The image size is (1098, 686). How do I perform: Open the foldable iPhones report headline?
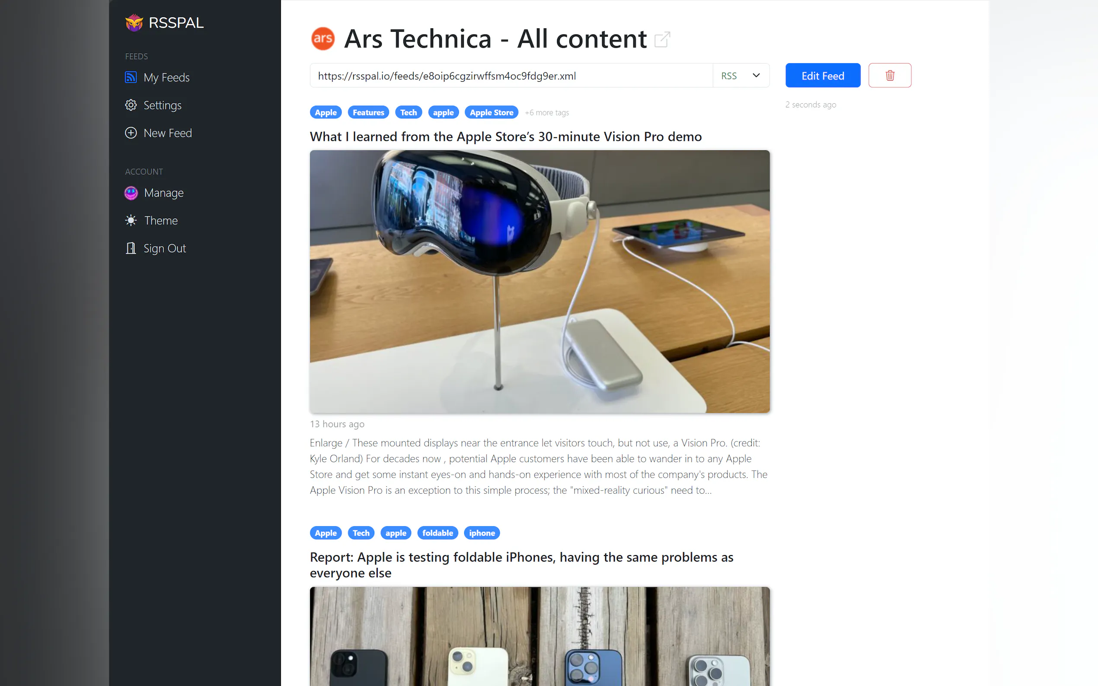pos(521,565)
